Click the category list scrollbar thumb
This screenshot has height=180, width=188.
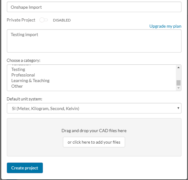178,83
